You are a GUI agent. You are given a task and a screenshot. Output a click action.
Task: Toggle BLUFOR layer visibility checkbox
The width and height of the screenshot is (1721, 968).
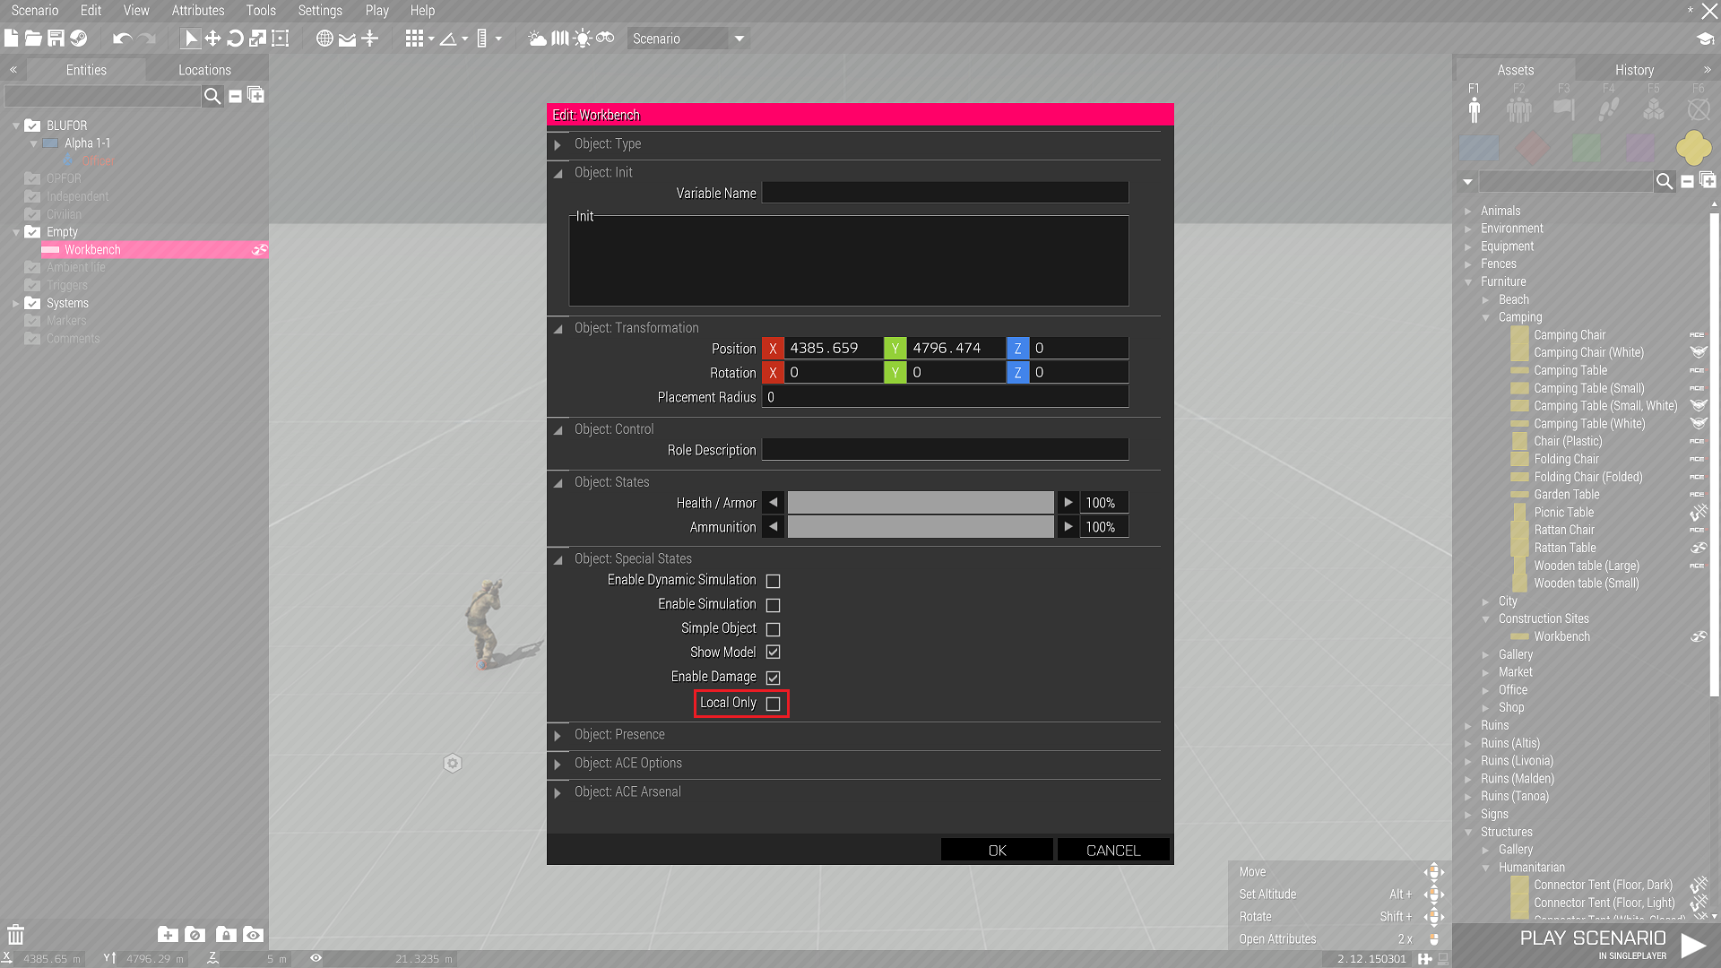pyautogui.click(x=32, y=125)
